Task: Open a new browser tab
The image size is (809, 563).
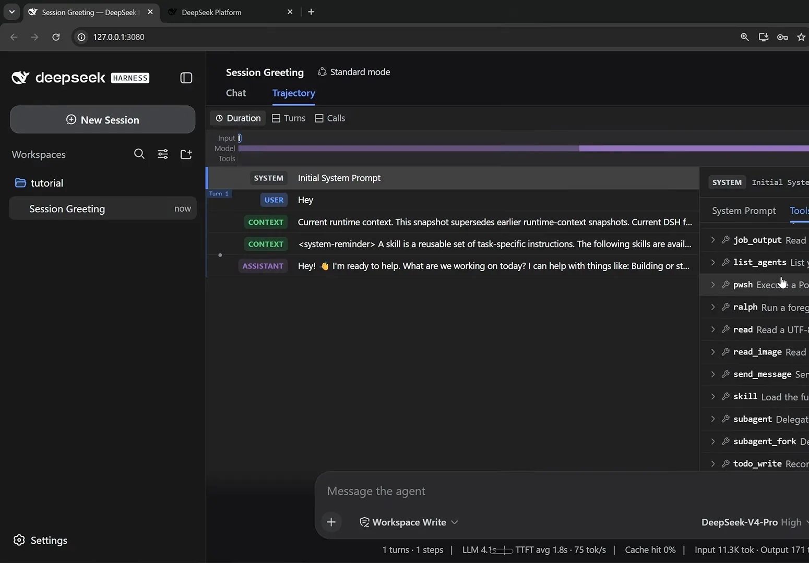Action: pyautogui.click(x=311, y=11)
